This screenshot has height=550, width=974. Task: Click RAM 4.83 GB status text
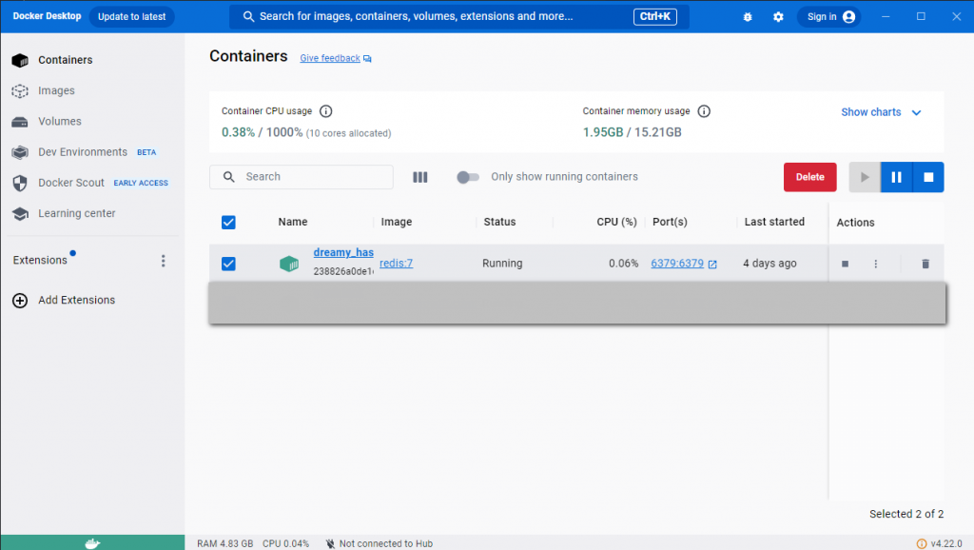tap(224, 543)
